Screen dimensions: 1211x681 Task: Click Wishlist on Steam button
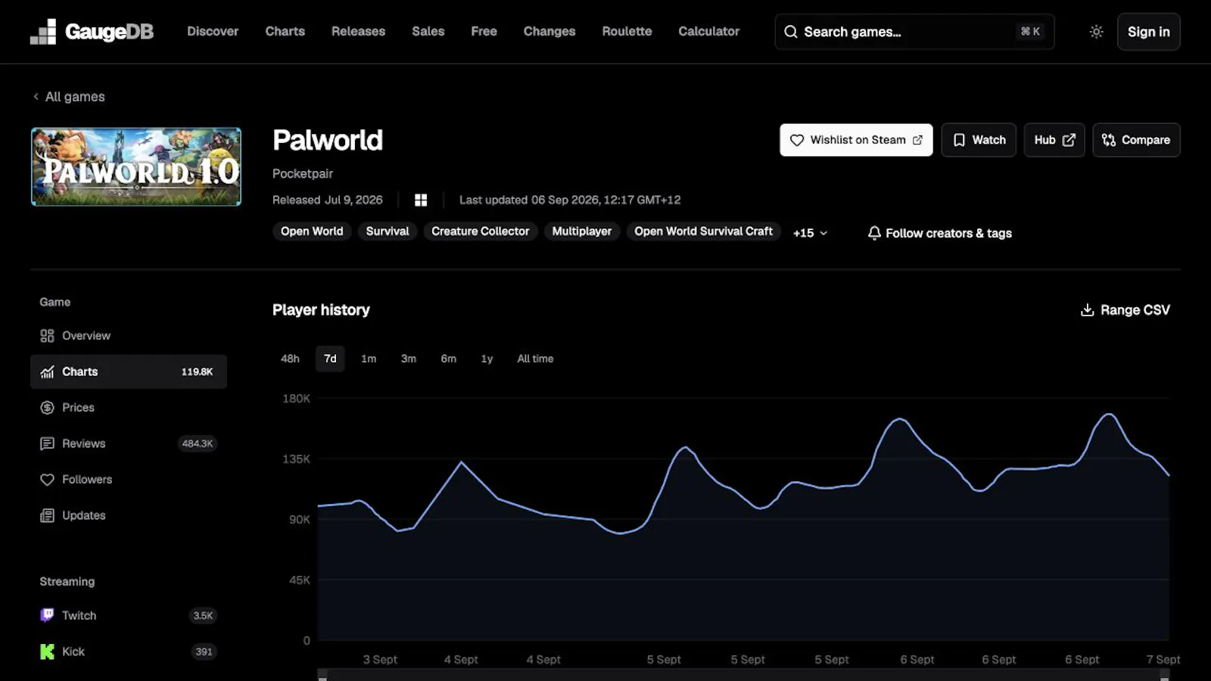coord(856,140)
